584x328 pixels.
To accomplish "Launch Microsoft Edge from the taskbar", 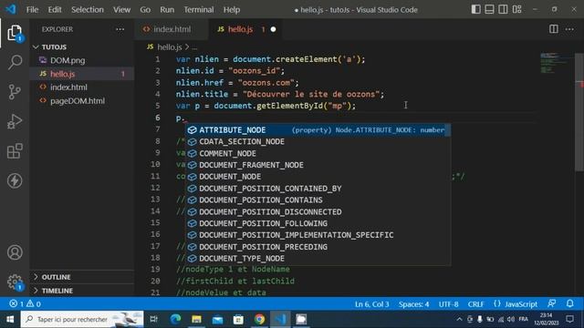I will click(x=175, y=319).
